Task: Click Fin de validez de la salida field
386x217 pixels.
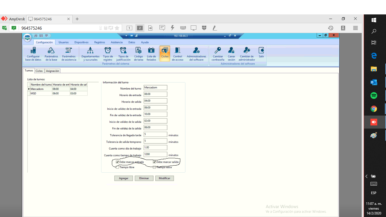Action: pos(155,127)
